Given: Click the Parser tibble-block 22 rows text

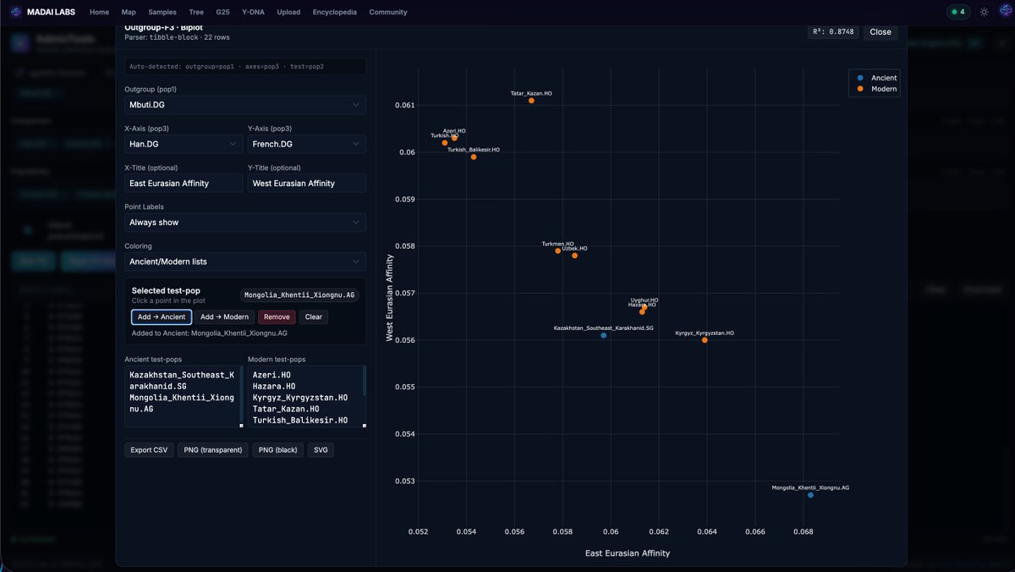Looking at the screenshot, I should [x=177, y=37].
